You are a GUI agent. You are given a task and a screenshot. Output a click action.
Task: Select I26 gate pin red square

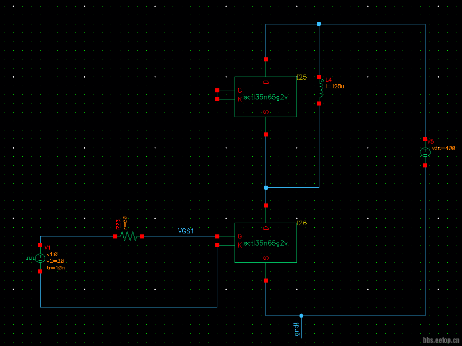(x=217, y=236)
